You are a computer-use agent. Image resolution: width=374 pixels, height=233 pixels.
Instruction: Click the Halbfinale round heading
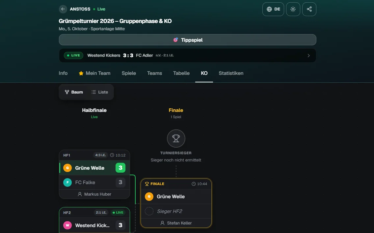pos(94,110)
